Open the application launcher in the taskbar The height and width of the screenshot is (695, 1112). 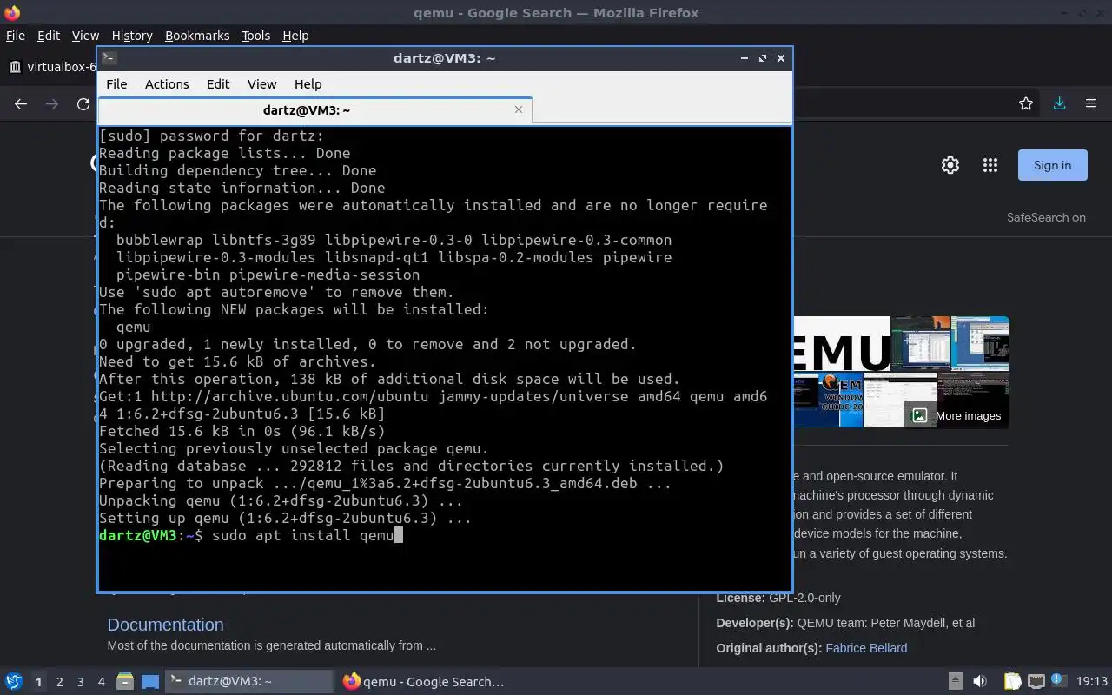(x=13, y=682)
